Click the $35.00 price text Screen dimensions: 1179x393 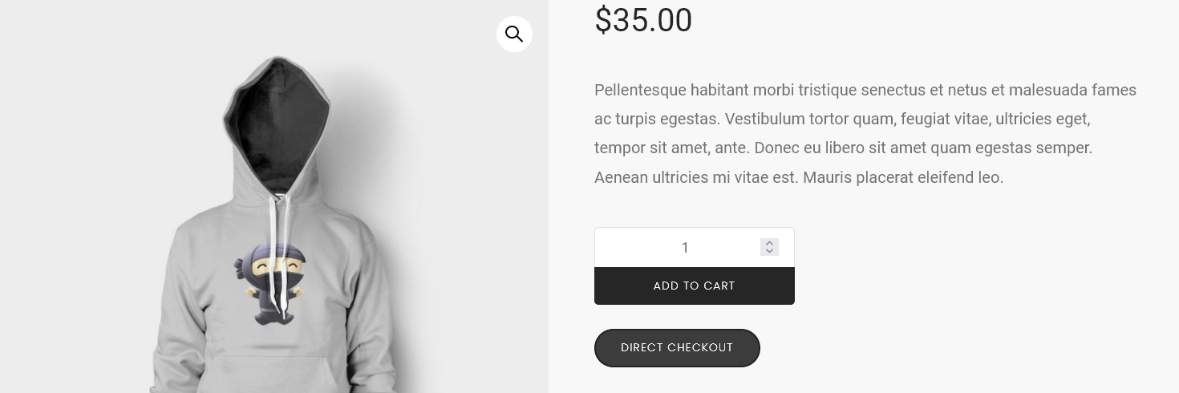[x=643, y=20]
